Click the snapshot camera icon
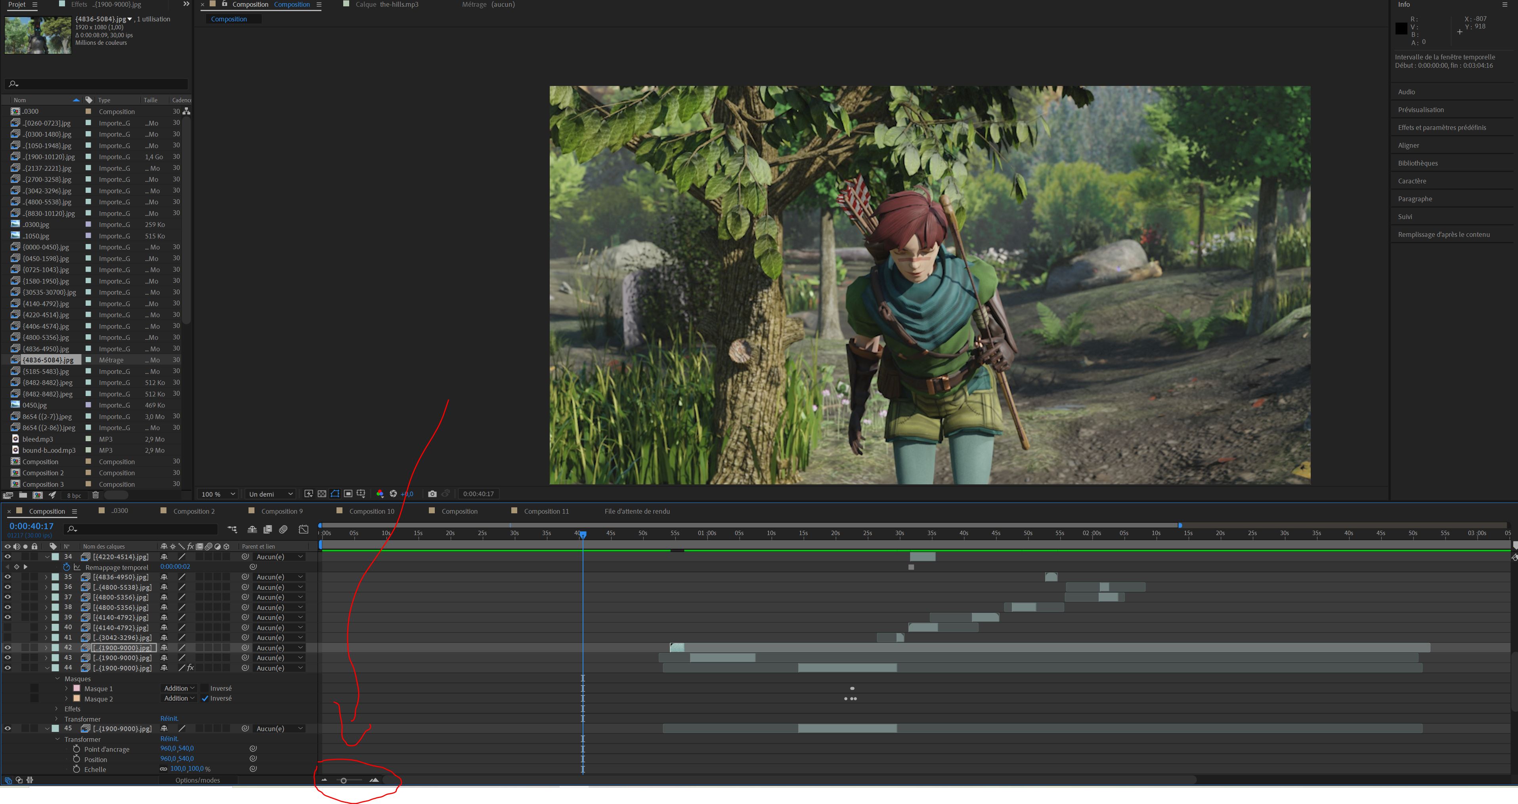This screenshot has width=1518, height=804. pos(432,493)
